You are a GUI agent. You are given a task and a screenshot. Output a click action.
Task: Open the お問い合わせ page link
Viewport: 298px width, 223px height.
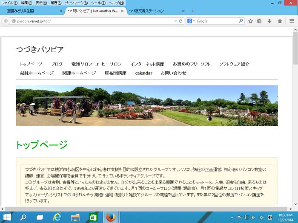click(173, 73)
